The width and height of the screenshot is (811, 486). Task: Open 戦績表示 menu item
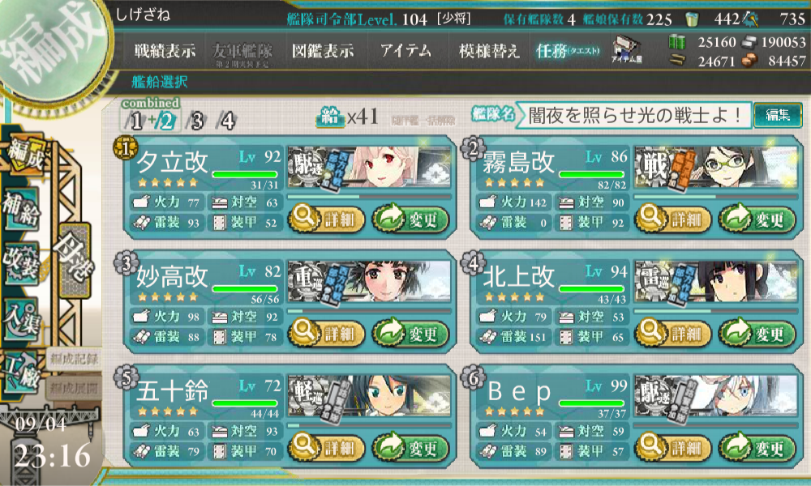pyautogui.click(x=165, y=50)
